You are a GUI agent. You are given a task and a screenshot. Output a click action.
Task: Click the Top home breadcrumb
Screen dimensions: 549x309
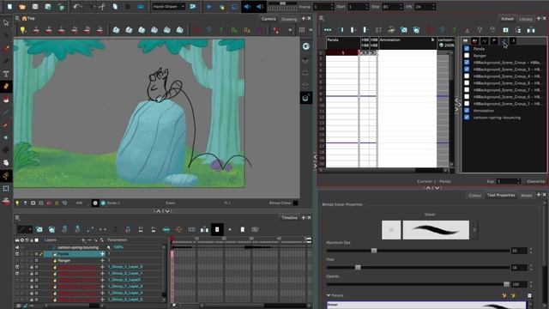[28, 18]
